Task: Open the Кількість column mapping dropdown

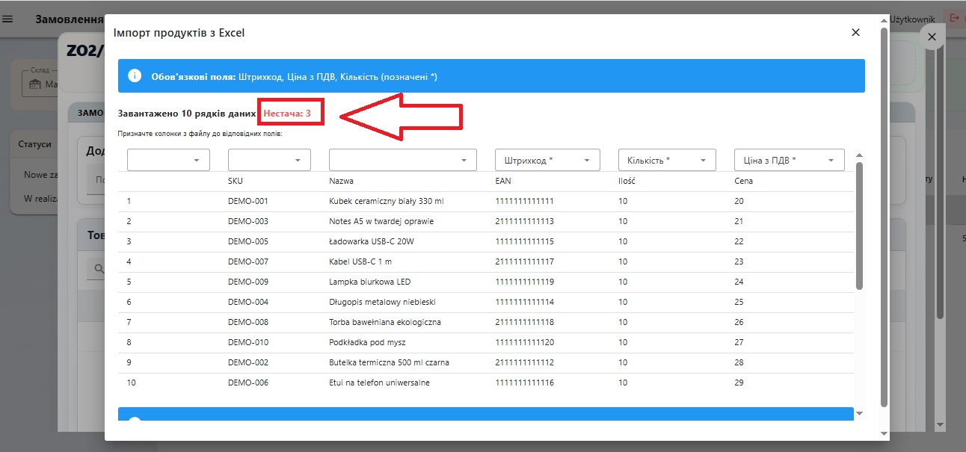Action: (x=667, y=160)
